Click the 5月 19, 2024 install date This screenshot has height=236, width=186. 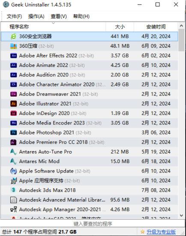pos(156,152)
